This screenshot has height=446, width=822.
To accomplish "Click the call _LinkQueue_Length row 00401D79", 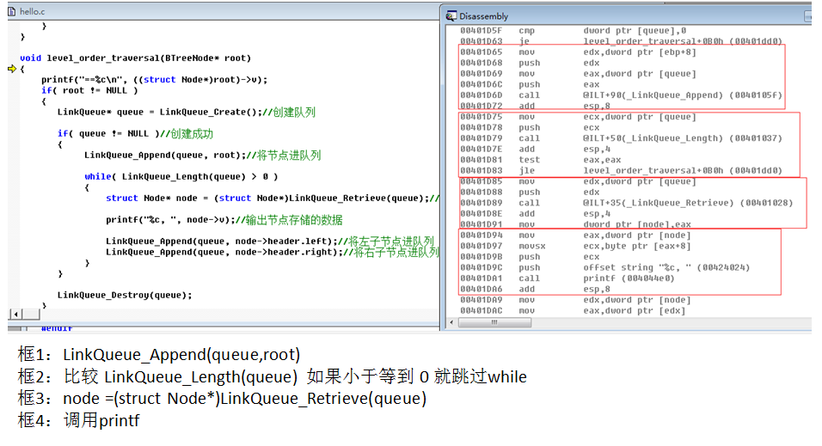I will 621,137.
